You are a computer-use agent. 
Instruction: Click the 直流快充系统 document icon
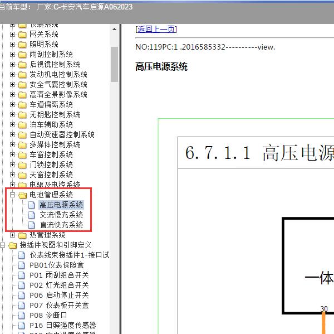pyautogui.click(x=32, y=225)
